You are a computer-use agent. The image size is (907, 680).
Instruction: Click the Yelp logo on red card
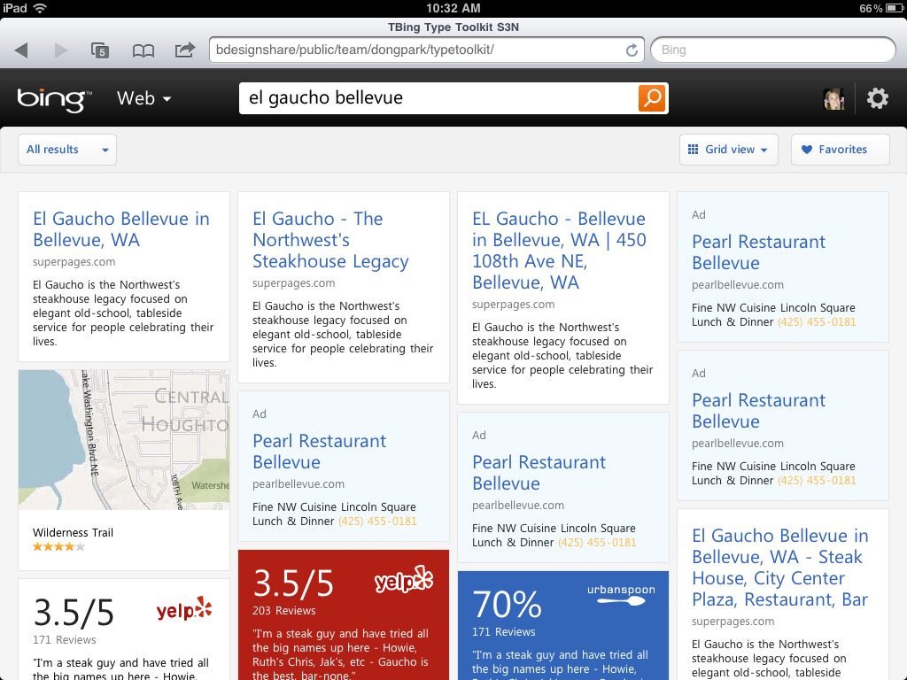(x=404, y=580)
